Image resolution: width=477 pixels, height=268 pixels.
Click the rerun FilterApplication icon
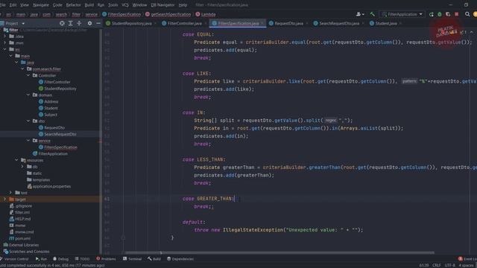pos(431,14)
